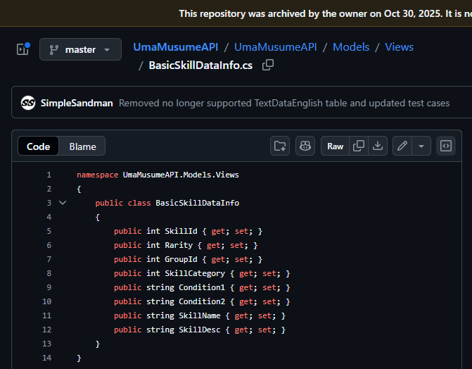Download the raw file
This screenshot has width=472, height=369.
[x=378, y=146]
